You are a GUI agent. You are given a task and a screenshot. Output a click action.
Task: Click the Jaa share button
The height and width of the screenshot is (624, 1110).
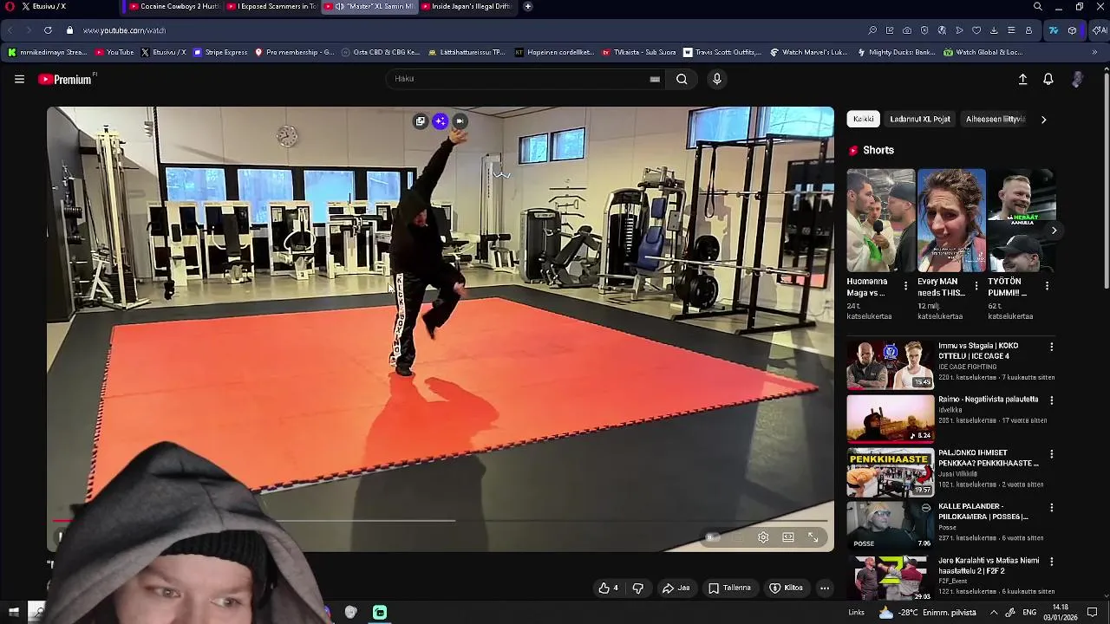676,588
